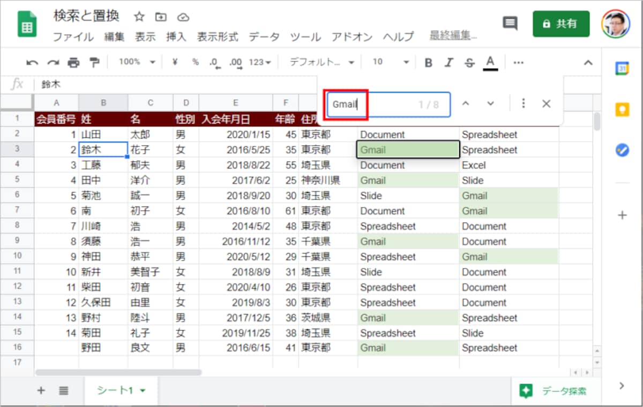Decrease decimal places
Screen dimensions: 643x407
pos(215,63)
